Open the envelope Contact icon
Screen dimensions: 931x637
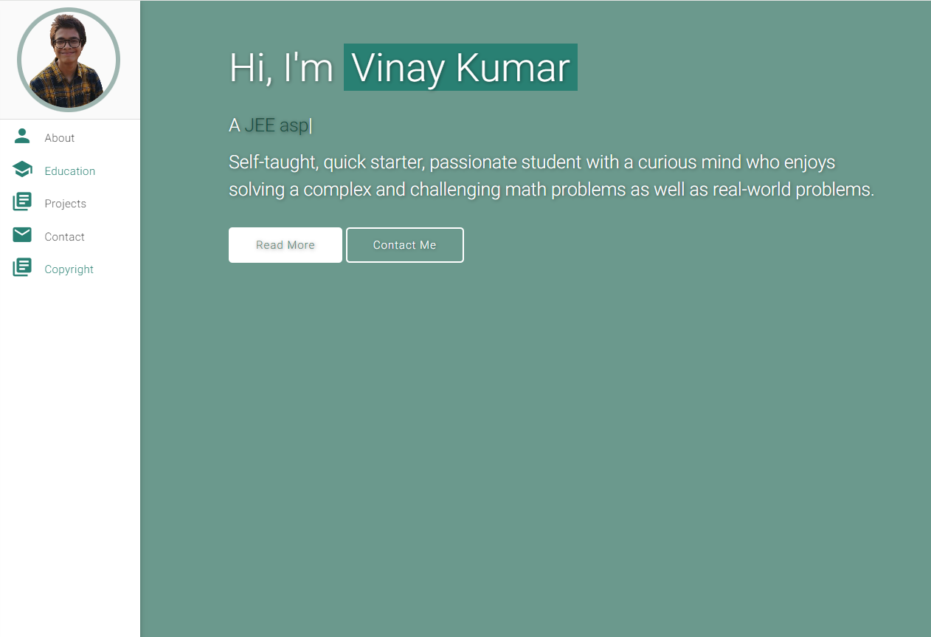pyautogui.click(x=22, y=235)
